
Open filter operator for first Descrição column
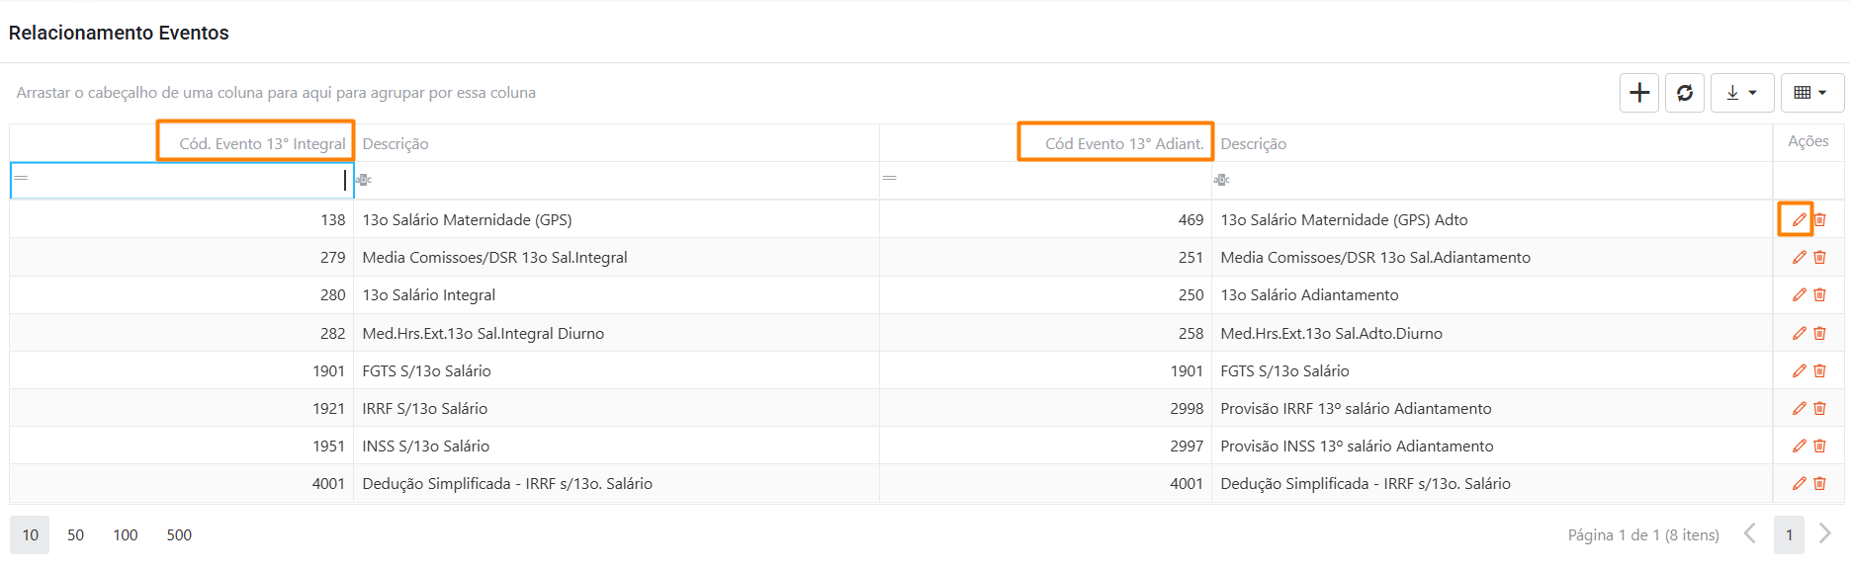364,180
